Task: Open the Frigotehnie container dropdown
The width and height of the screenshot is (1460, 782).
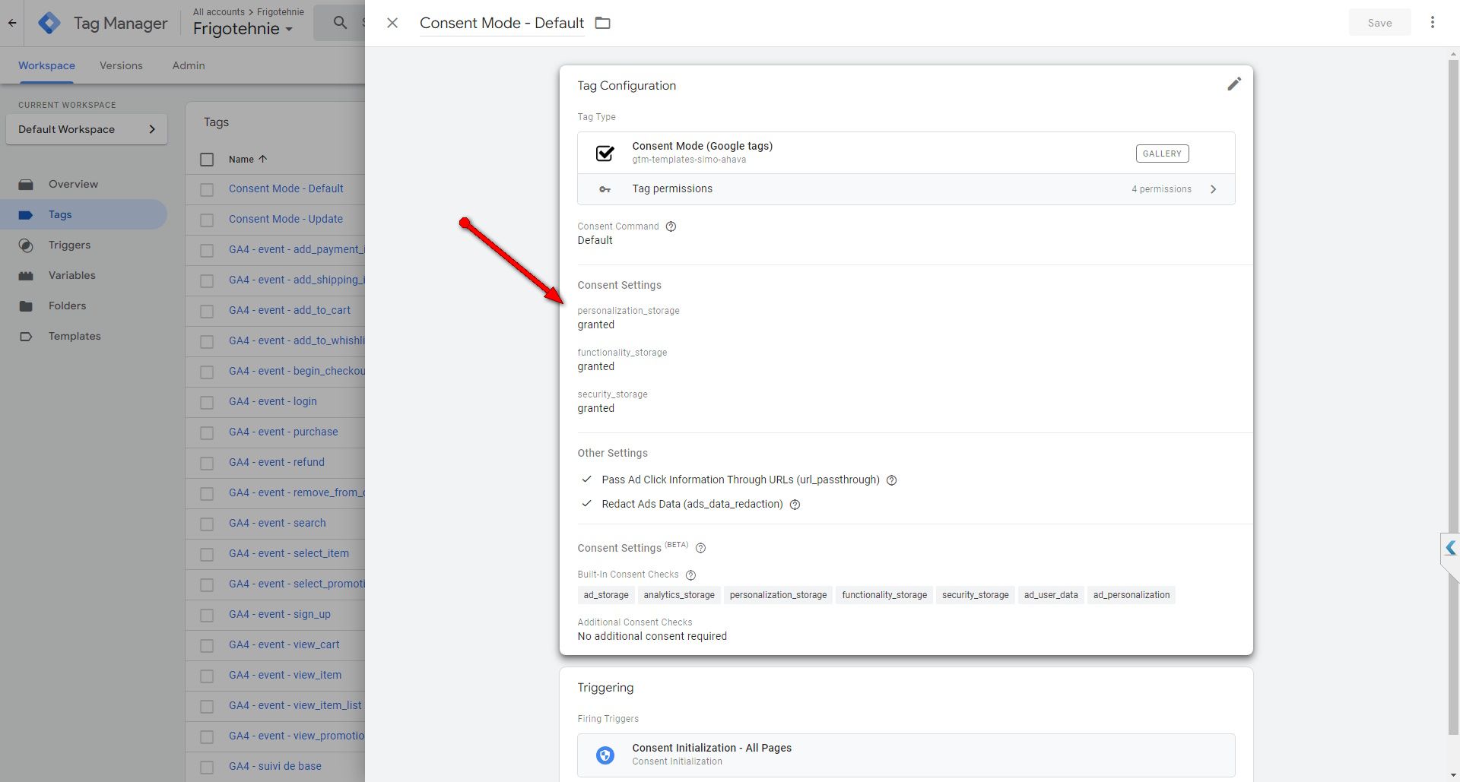Action: [x=243, y=29]
